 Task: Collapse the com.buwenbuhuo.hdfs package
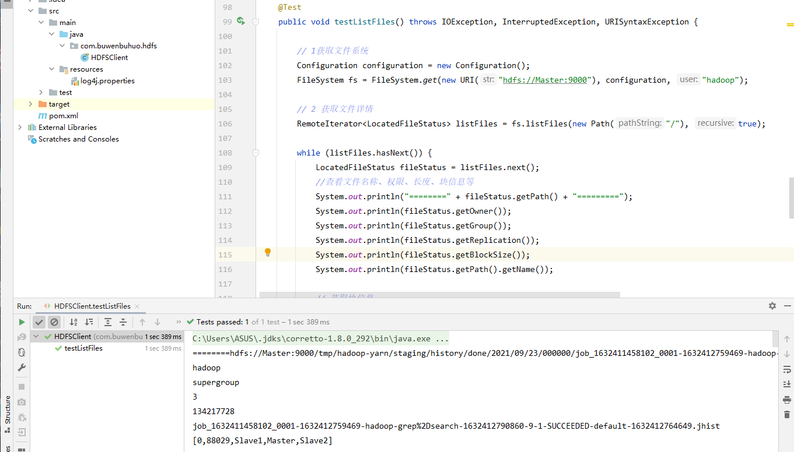click(x=62, y=45)
